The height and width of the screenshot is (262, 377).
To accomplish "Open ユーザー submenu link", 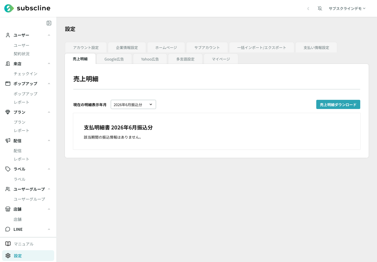I will tap(21, 45).
